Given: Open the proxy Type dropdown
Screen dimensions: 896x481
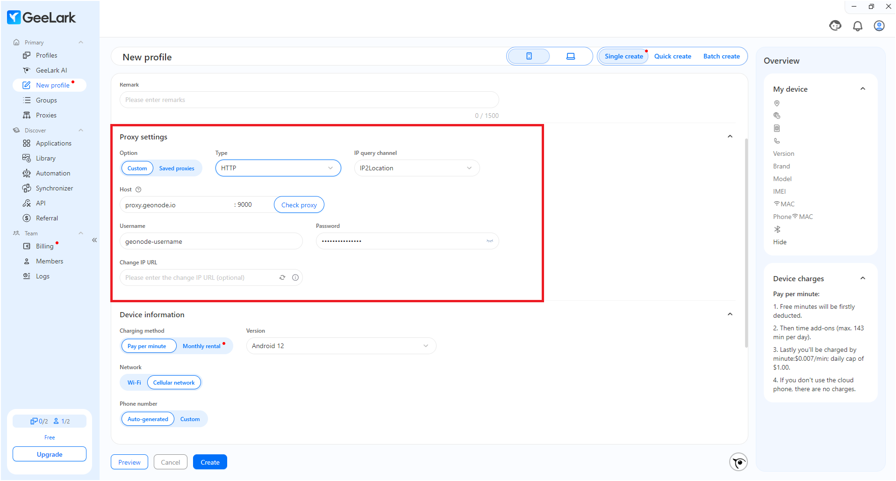Looking at the screenshot, I should click(278, 168).
